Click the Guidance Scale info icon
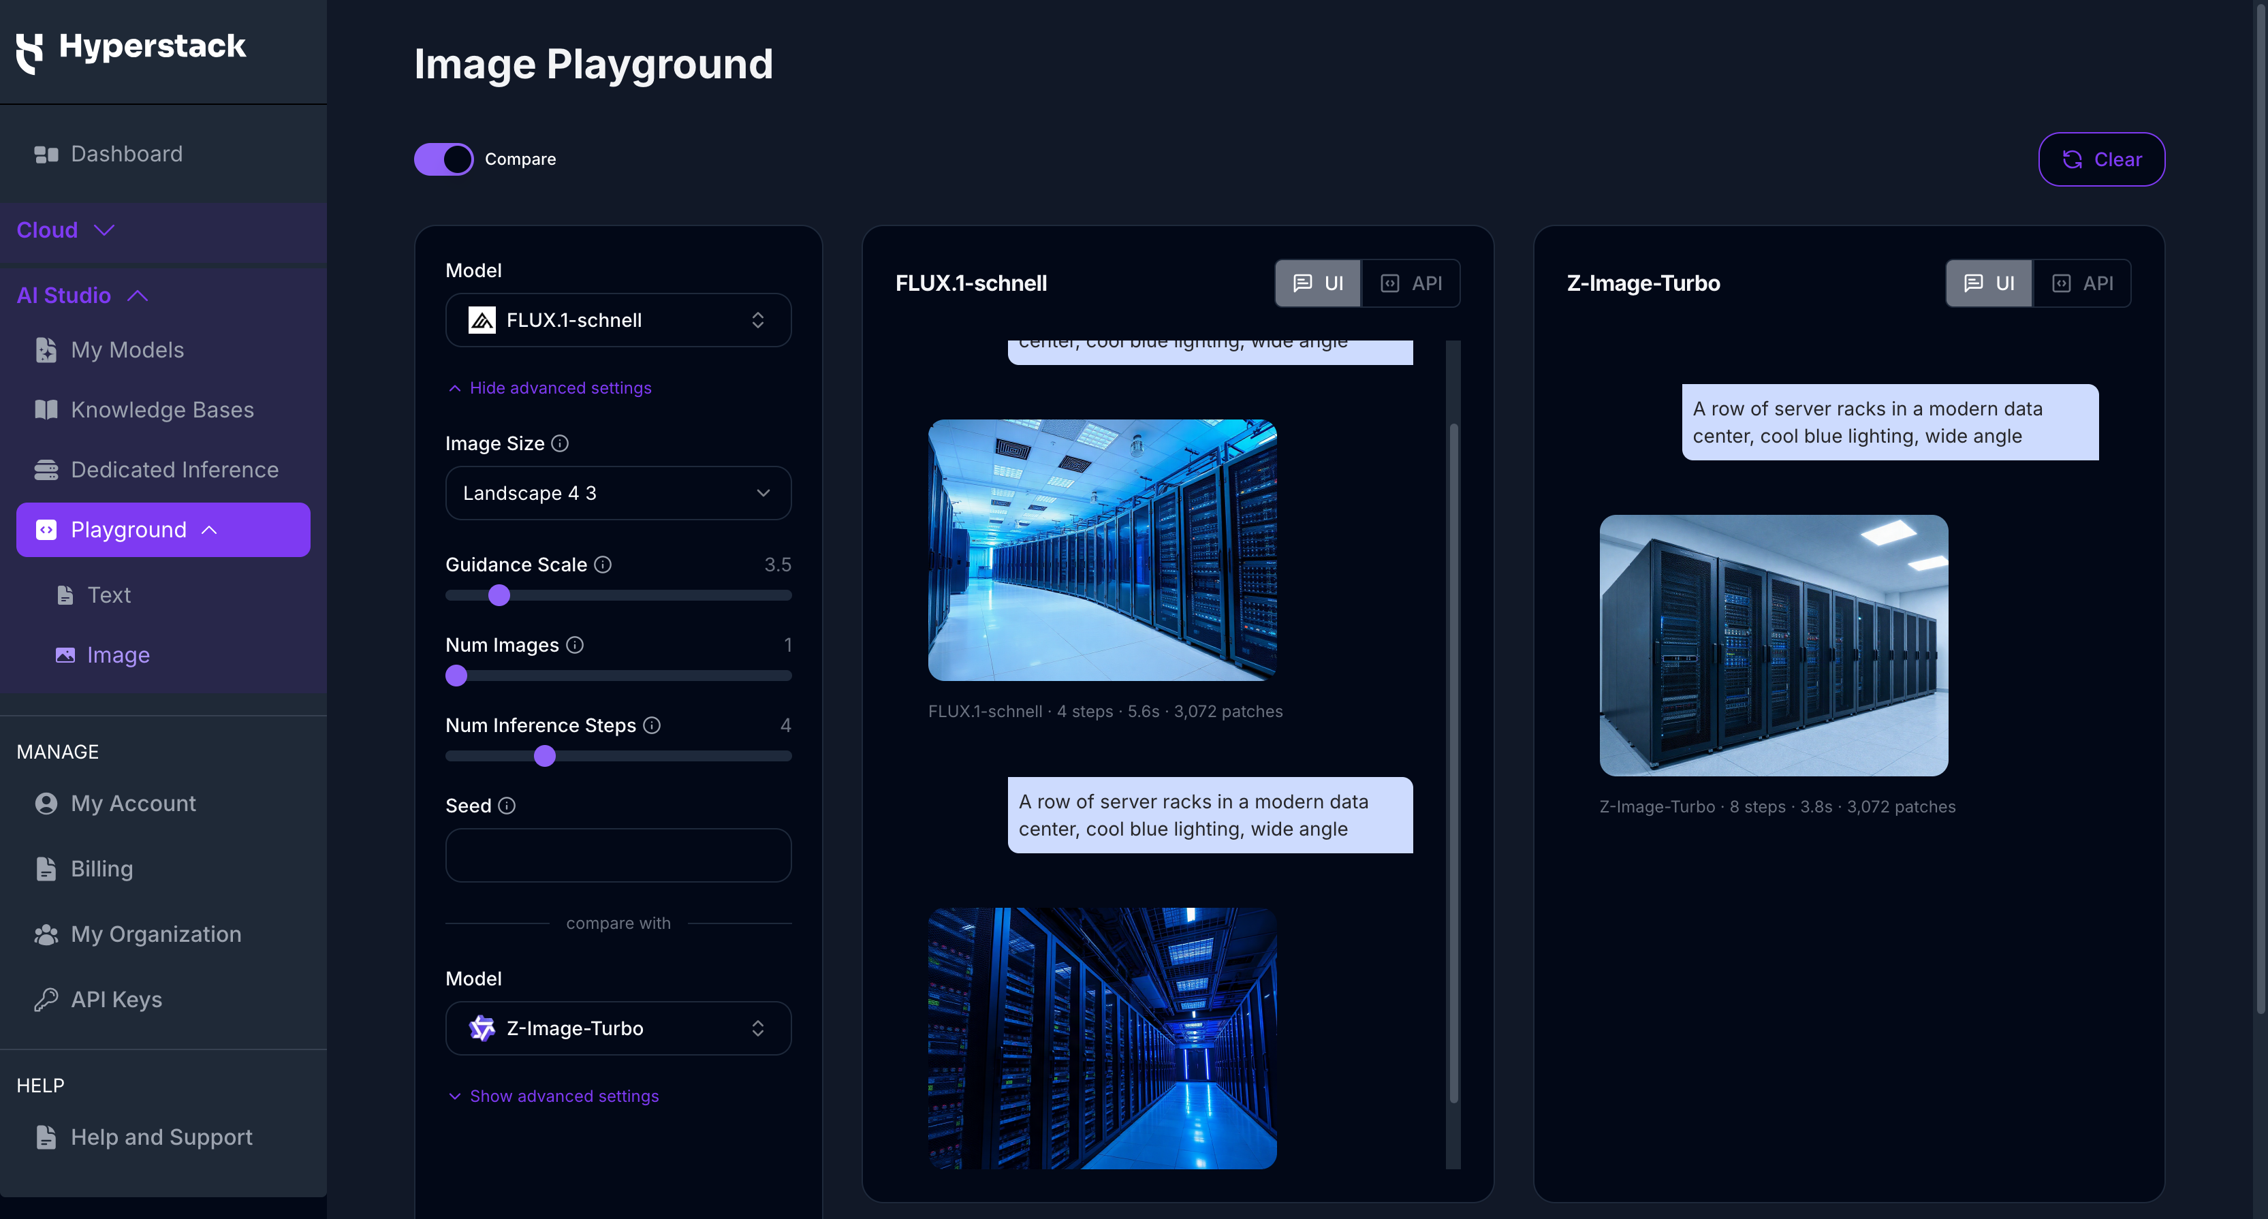The width and height of the screenshot is (2268, 1219). tap(603, 565)
